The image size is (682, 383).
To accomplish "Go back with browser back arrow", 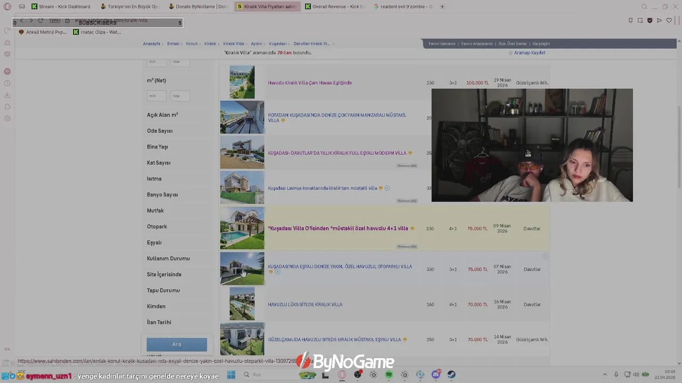I will [22, 20].
